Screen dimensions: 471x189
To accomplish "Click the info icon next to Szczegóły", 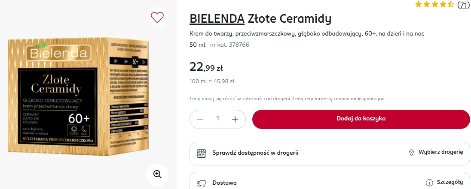I will coord(428,183).
